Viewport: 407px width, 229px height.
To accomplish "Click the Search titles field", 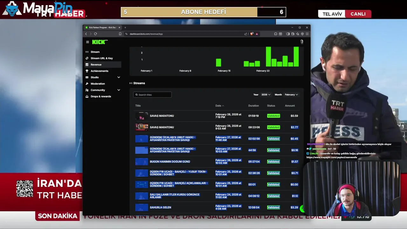I will [152, 94].
